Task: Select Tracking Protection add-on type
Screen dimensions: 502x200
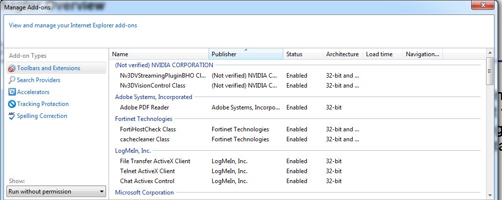Action: coord(43,104)
